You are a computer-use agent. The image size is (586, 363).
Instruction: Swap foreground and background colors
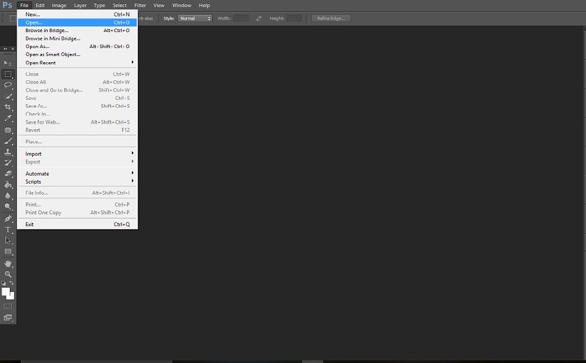click(x=12, y=283)
